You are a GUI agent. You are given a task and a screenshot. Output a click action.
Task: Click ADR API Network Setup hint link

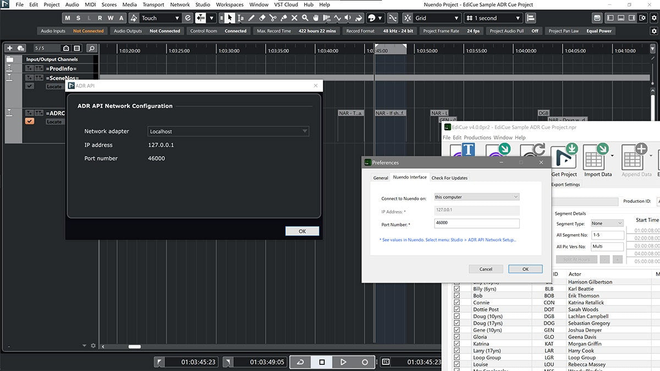coord(448,240)
